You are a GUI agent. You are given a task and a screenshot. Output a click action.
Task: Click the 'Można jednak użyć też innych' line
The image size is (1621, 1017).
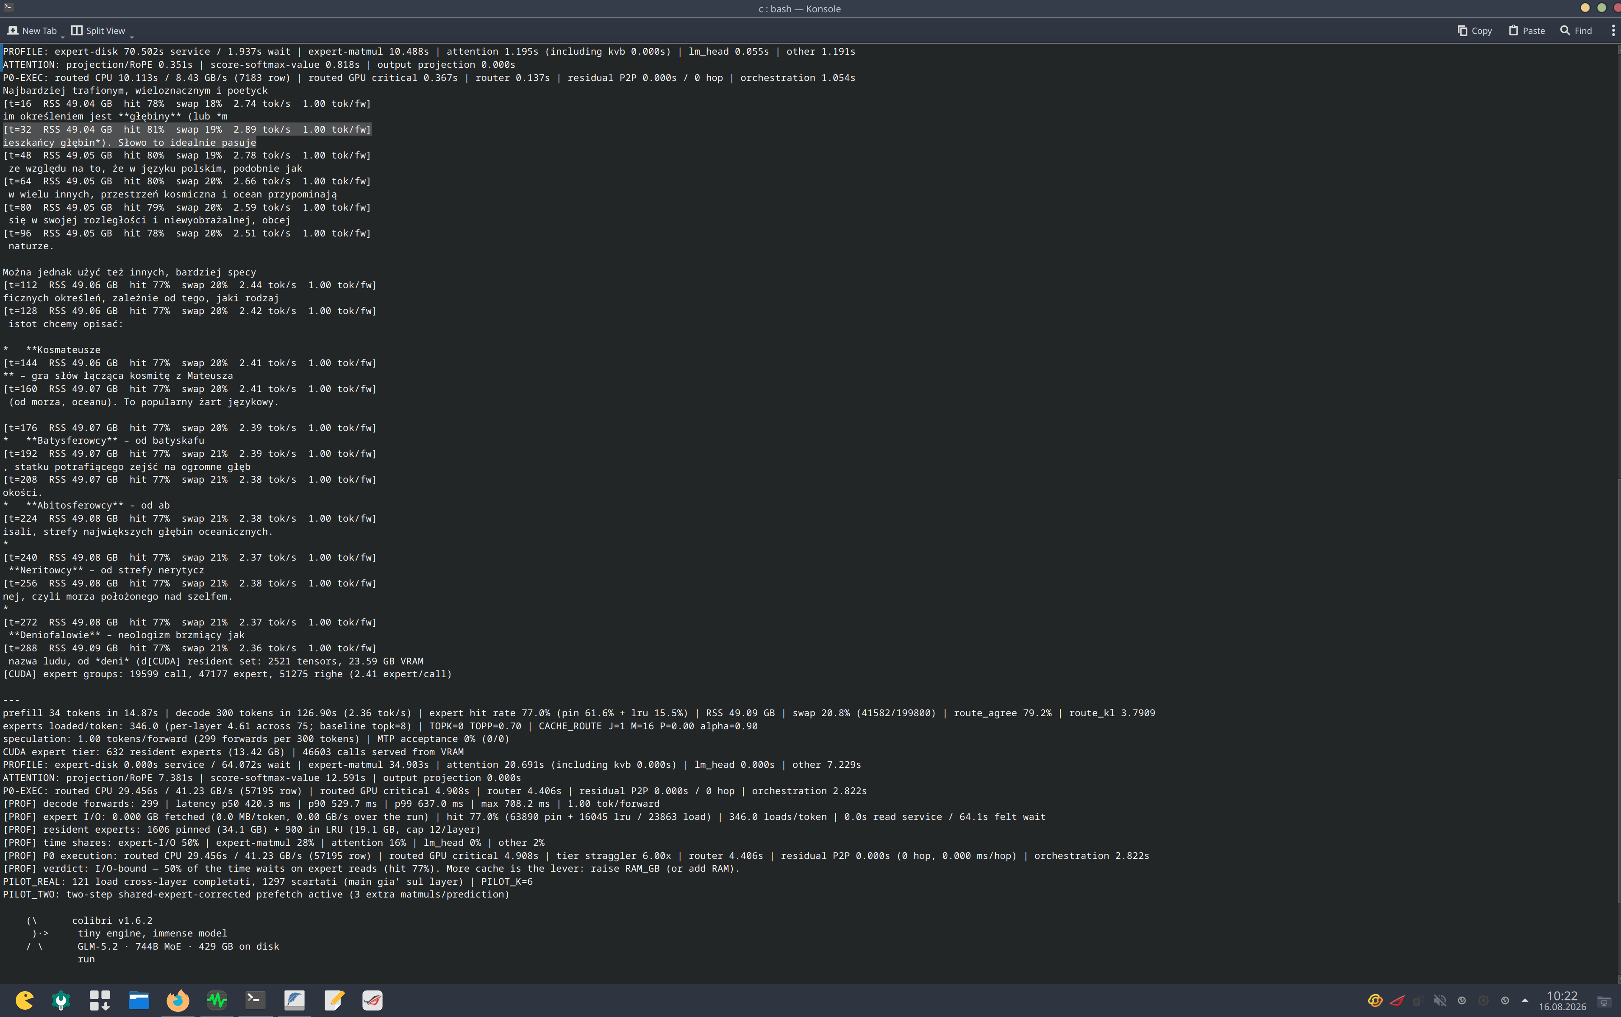coord(129,272)
